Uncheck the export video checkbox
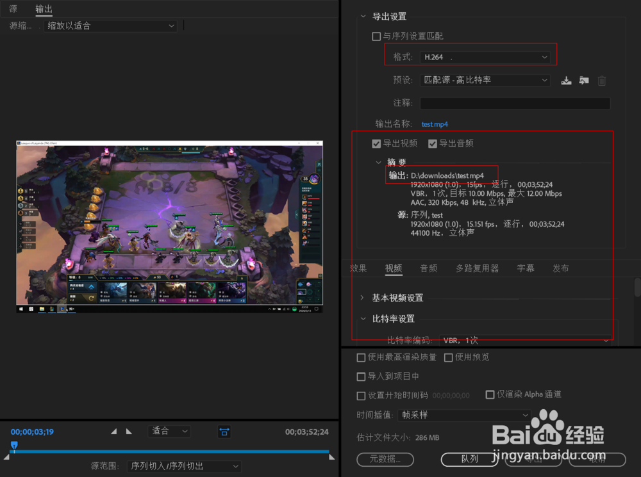The width and height of the screenshot is (641, 477). [376, 143]
